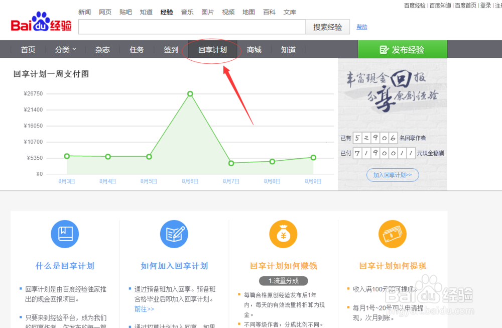
Task: Open the 签到 navigation tab
Action: 171,50
